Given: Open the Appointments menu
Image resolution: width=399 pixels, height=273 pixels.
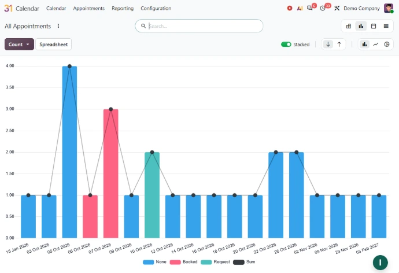Looking at the screenshot, I should click(89, 9).
